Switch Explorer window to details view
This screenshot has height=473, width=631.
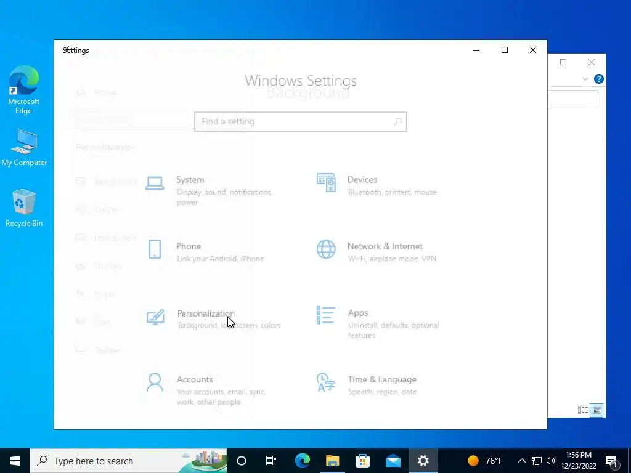[583, 410]
